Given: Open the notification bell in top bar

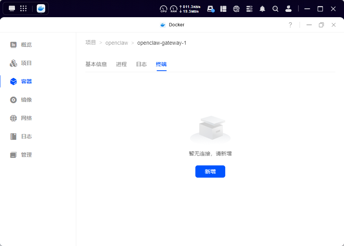Looking at the screenshot, I should pos(262,8).
